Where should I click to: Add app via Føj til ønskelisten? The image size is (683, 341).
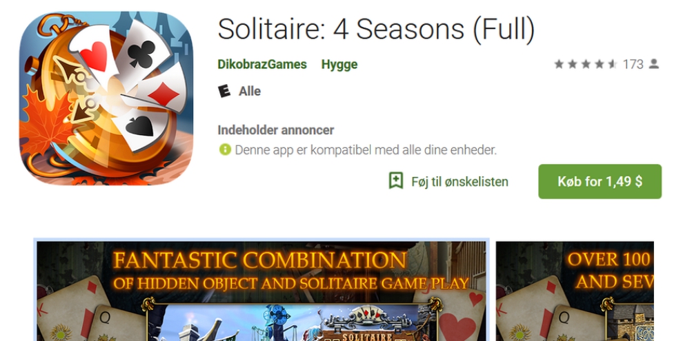(x=459, y=181)
